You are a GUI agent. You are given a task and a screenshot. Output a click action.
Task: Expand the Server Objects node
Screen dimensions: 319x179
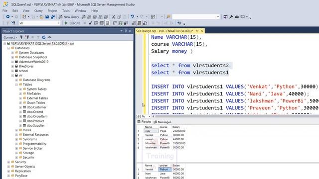point(8,167)
